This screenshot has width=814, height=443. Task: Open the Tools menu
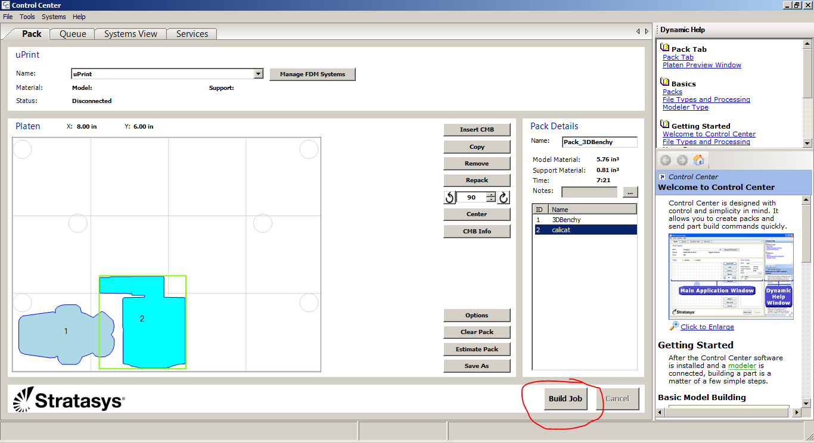pos(27,17)
